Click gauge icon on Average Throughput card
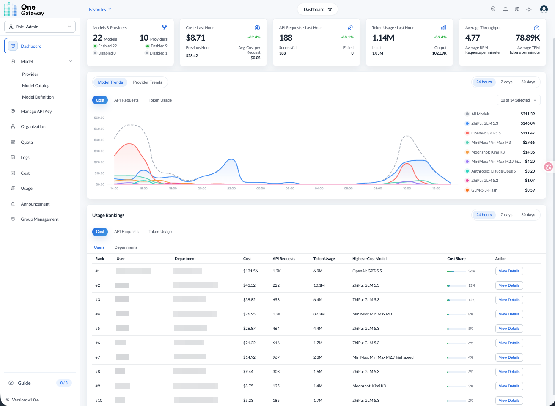The height and width of the screenshot is (406, 555). [536, 28]
